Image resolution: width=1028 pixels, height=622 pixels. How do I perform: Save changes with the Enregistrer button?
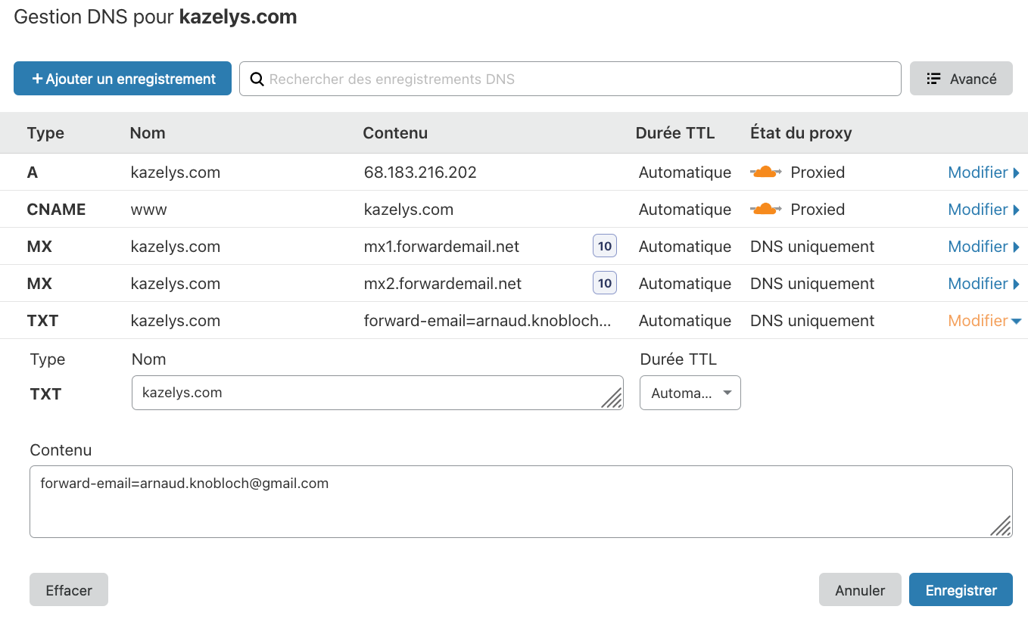pyautogui.click(x=961, y=590)
